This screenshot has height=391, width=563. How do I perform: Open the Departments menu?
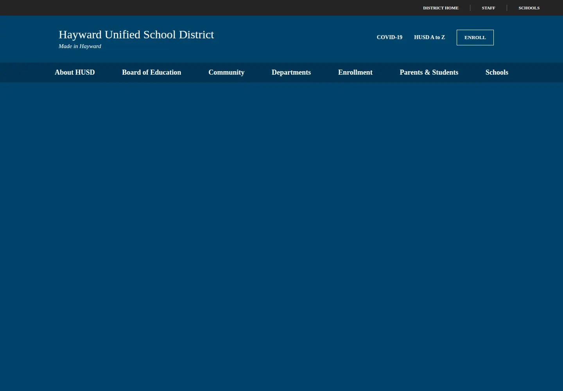(x=291, y=72)
